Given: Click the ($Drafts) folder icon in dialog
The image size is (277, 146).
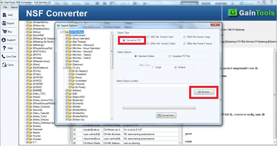Looking at the screenshot, I should click(70, 106).
